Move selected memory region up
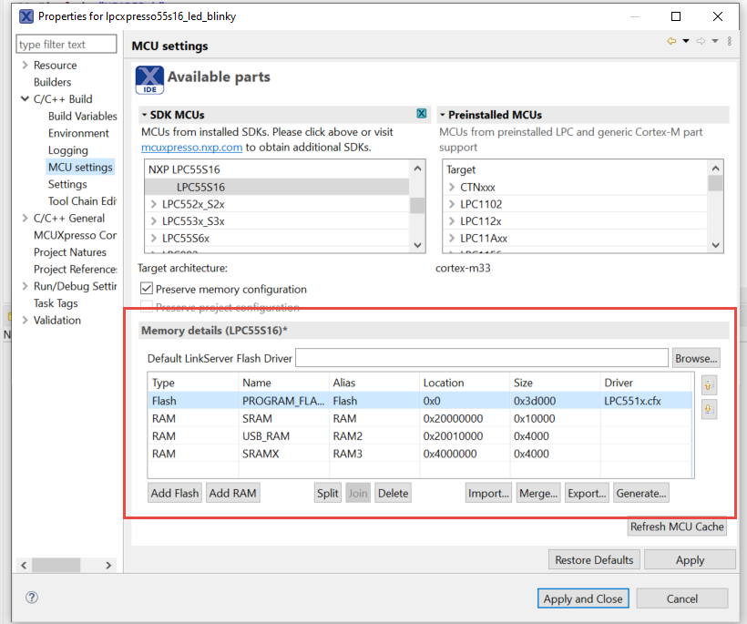747x624 pixels. [709, 385]
